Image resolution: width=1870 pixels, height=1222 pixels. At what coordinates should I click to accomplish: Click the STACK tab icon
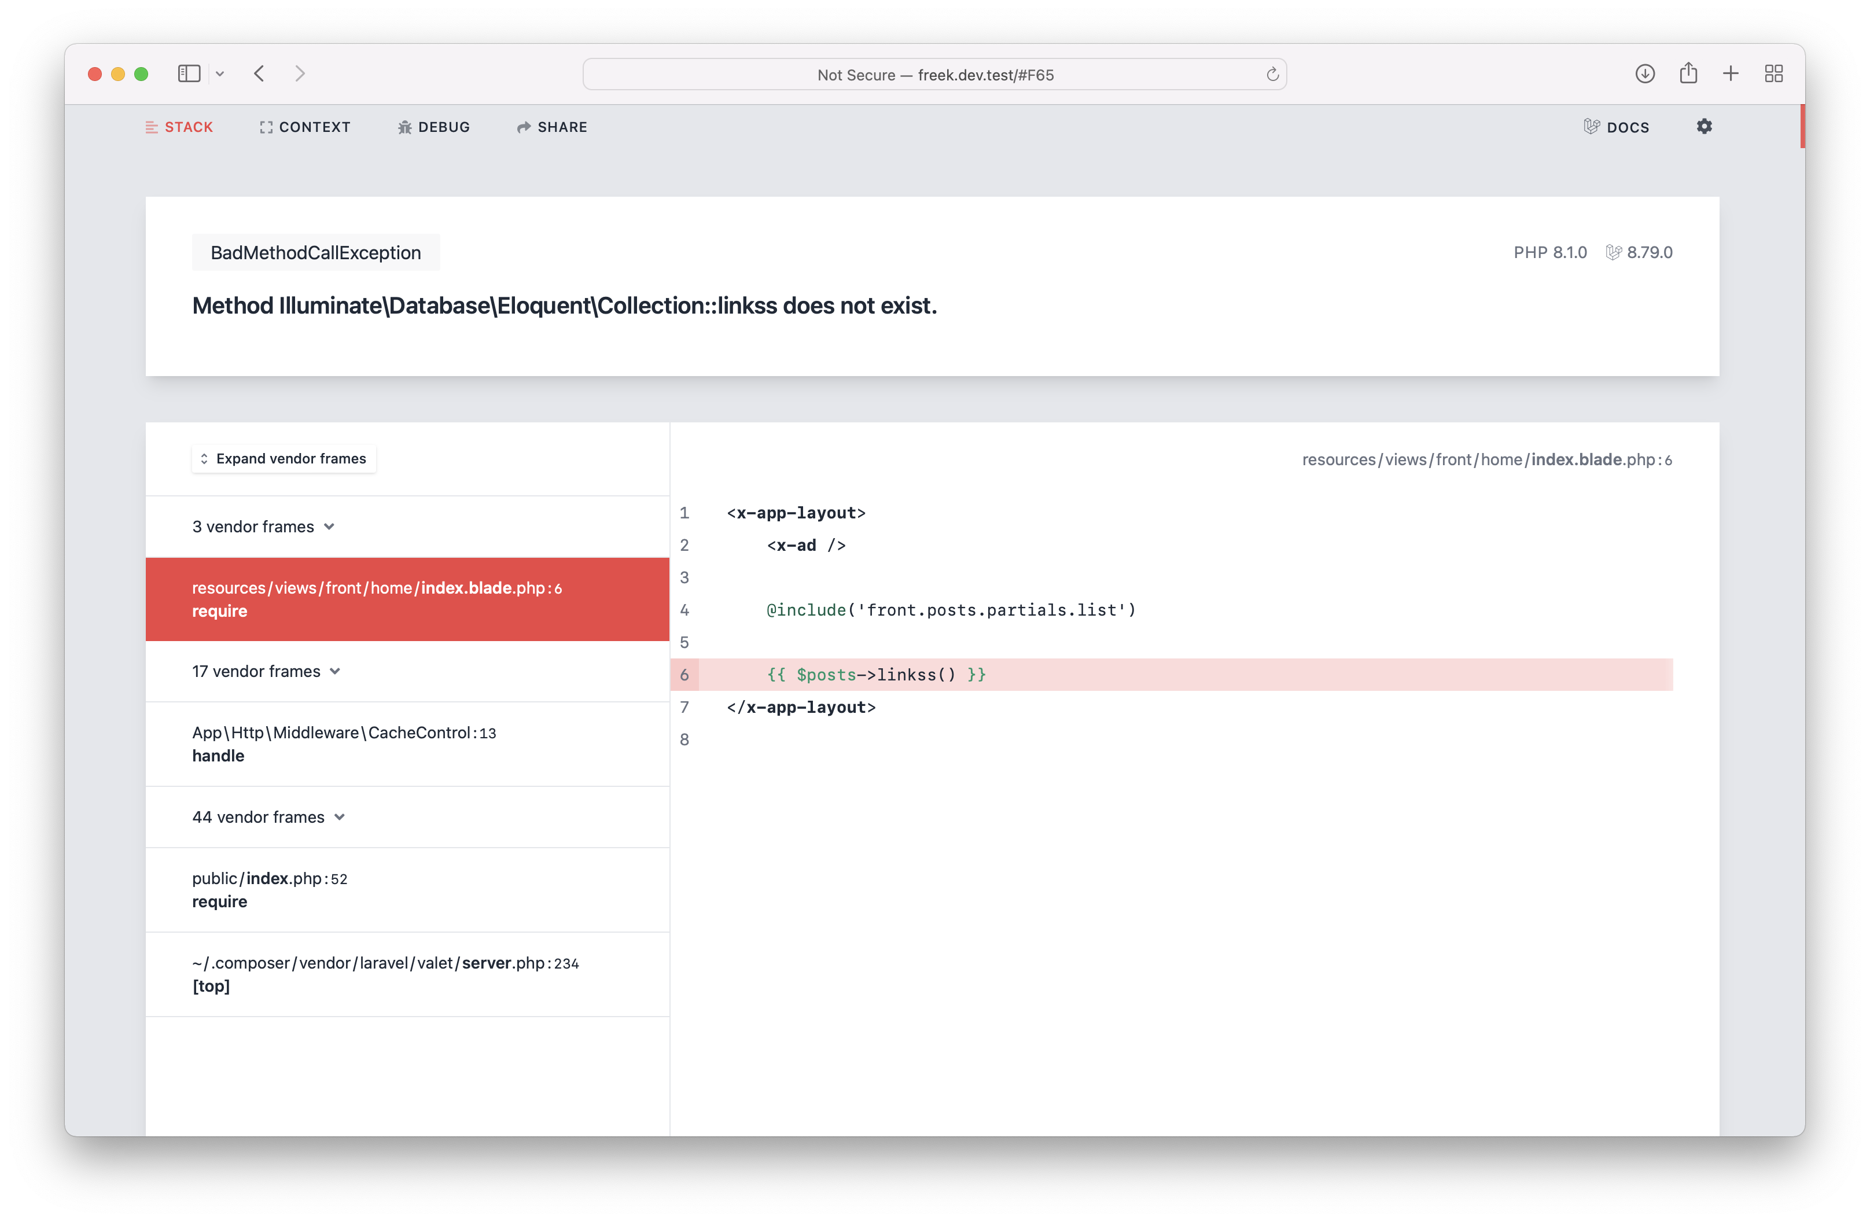(150, 127)
